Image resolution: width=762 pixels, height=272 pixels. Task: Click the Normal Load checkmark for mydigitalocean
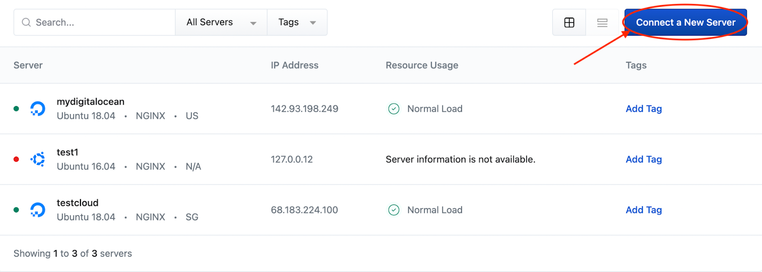coord(394,109)
